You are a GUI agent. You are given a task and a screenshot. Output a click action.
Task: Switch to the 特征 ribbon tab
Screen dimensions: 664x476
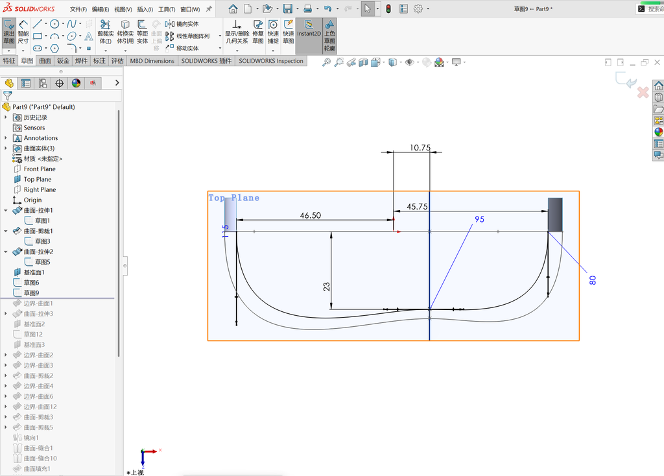pos(9,60)
